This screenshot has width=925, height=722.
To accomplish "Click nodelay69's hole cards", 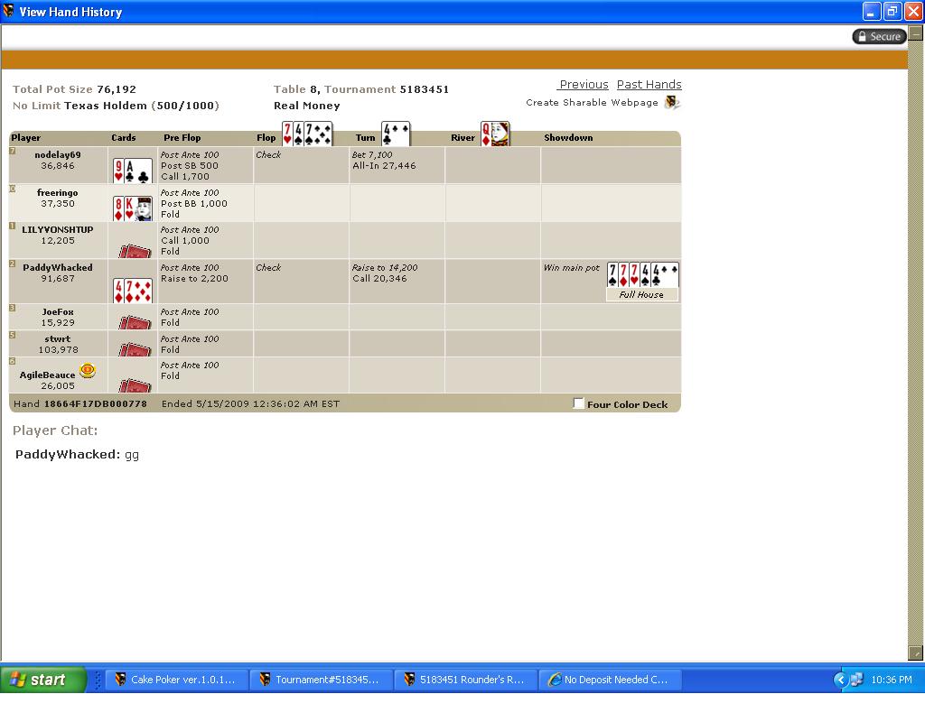I will click(x=132, y=170).
